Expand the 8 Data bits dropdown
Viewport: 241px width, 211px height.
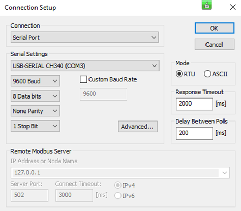[x=35, y=96]
